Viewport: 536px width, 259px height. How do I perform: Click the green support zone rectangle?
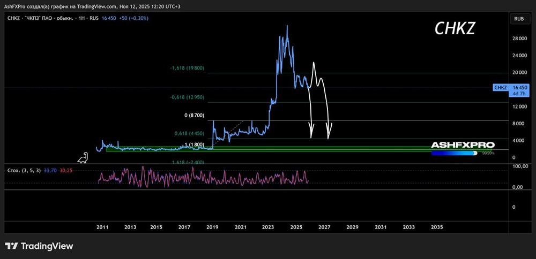299,149
